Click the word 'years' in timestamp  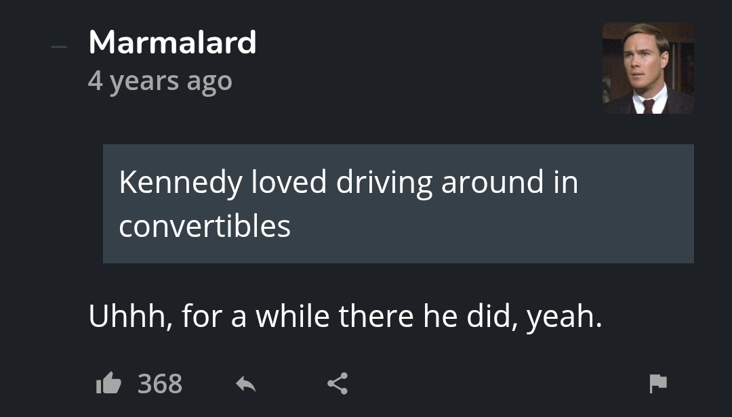pos(144,81)
